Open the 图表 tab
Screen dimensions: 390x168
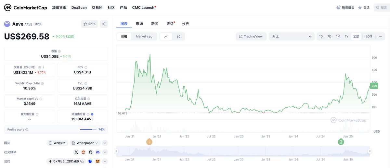pos(124,24)
